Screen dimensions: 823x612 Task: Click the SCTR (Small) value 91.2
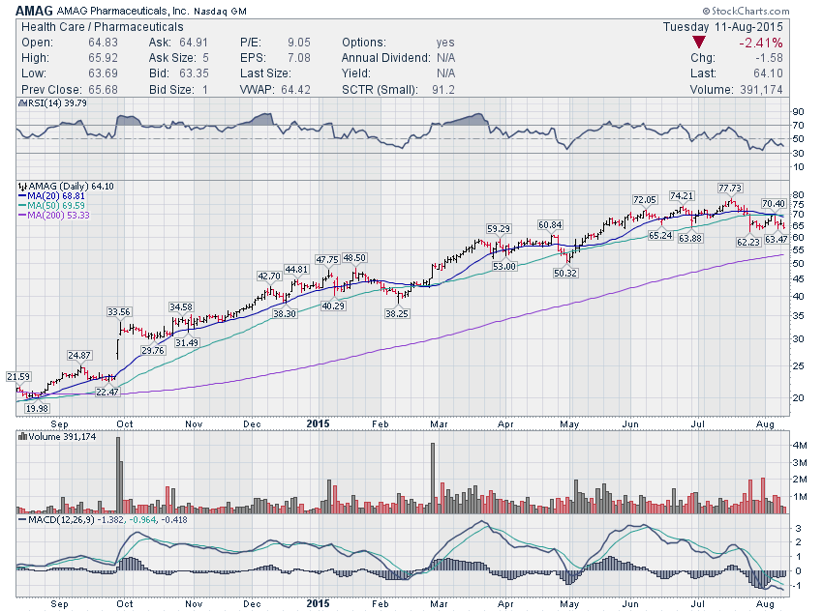(443, 90)
